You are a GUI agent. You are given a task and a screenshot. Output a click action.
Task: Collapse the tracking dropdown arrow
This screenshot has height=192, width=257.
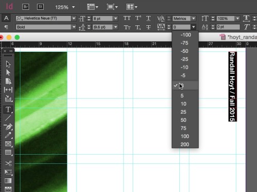(x=193, y=27)
